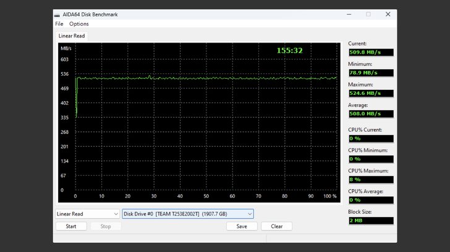Viewport: 450px width, 252px height.
Task: Click the Stop button
Action: [x=106, y=226]
